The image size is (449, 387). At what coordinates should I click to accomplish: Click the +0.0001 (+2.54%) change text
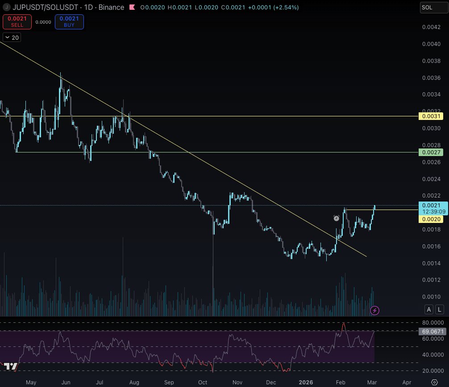[x=273, y=7]
